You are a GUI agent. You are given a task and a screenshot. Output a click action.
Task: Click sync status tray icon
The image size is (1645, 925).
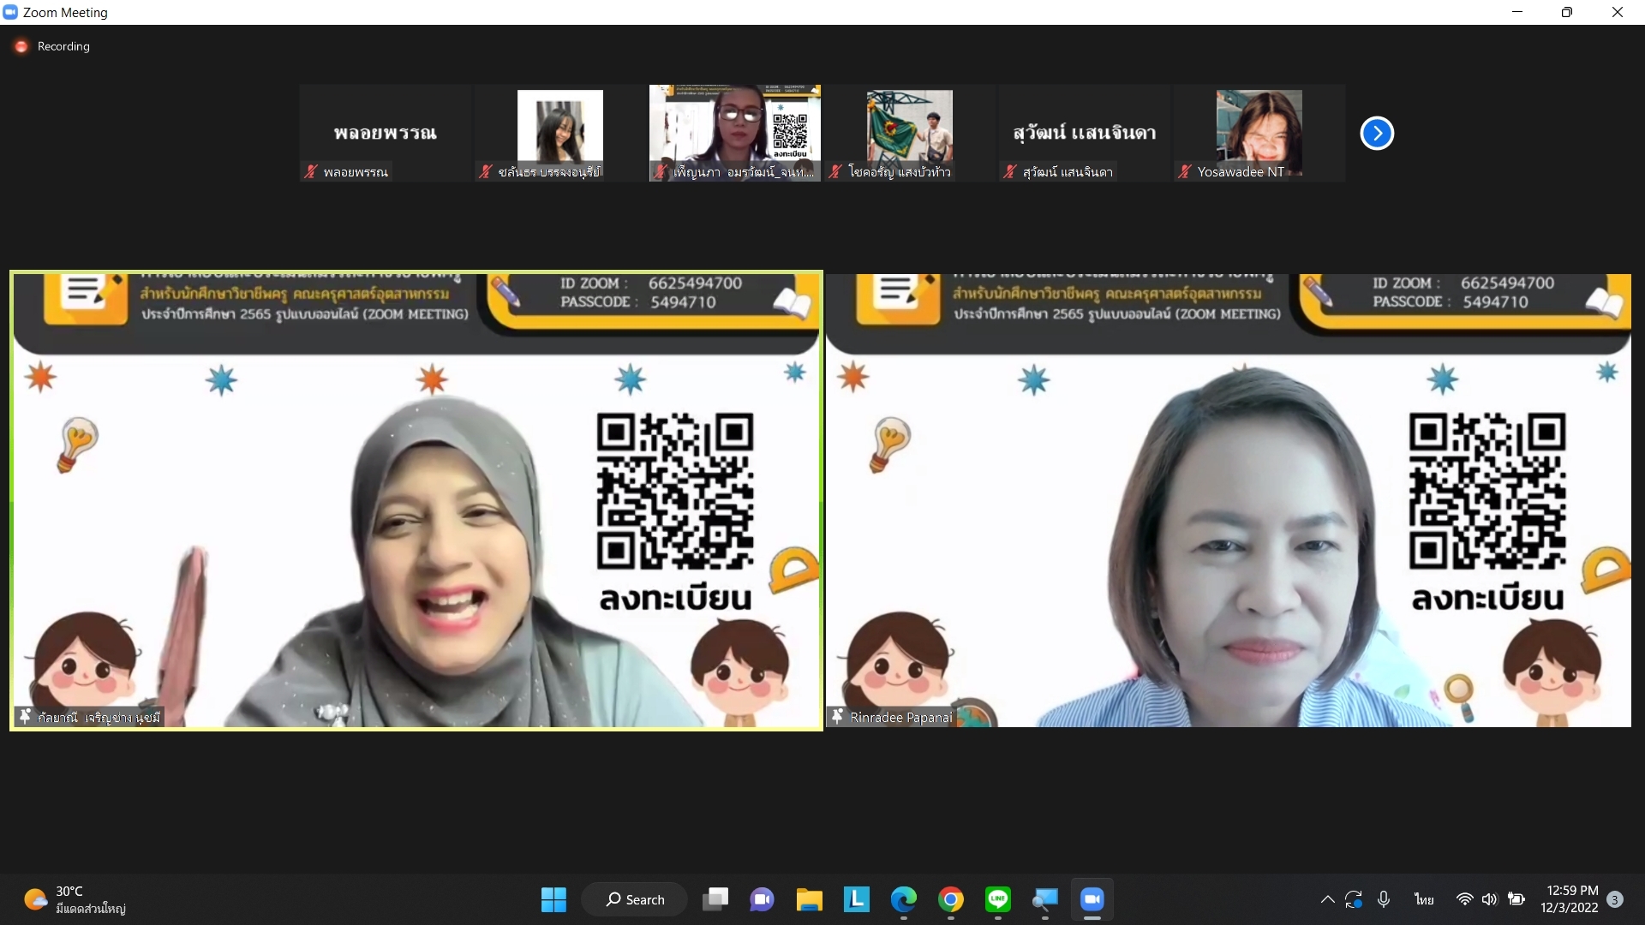pyautogui.click(x=1354, y=899)
